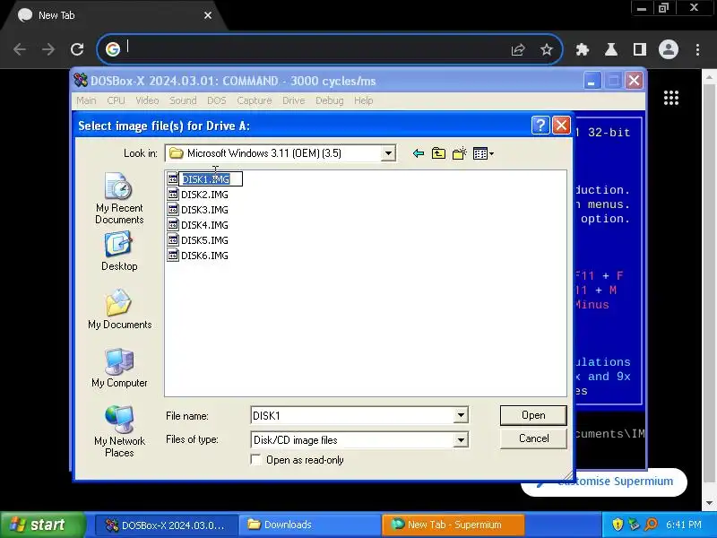The image size is (717, 538).
Task: Click Security shield tray icon
Action: click(618, 525)
